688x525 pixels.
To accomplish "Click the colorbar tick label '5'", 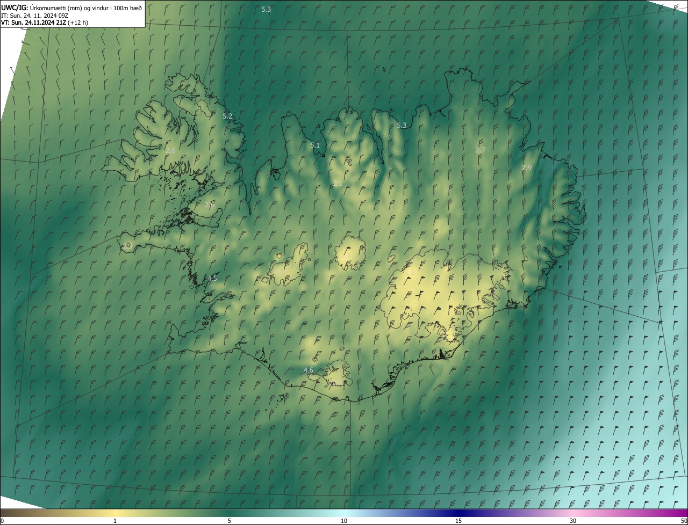I will click(x=230, y=521).
